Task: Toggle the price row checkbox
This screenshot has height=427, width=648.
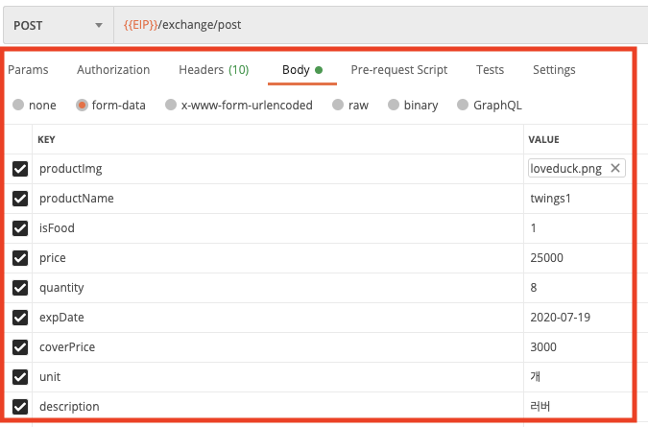Action: 20,258
